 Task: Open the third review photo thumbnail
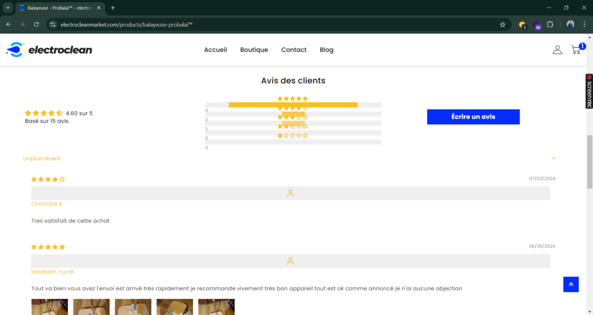133,307
